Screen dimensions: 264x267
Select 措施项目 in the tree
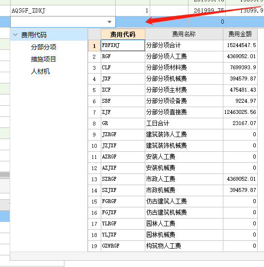tap(43, 59)
